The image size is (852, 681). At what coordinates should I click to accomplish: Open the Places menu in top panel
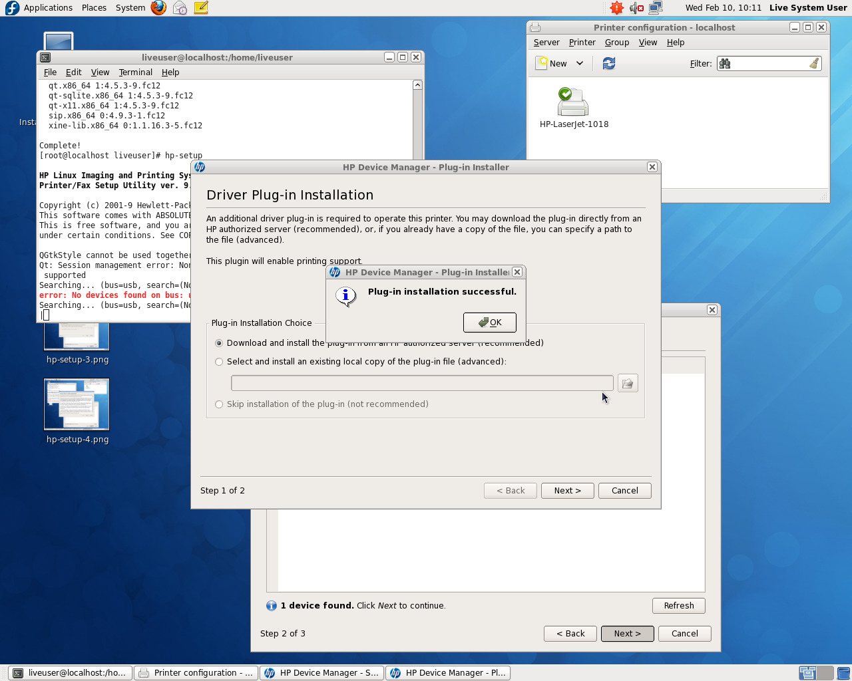coord(94,8)
